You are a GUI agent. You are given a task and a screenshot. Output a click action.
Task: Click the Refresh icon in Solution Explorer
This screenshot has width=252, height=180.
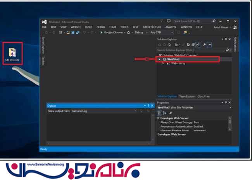[x=188, y=45]
